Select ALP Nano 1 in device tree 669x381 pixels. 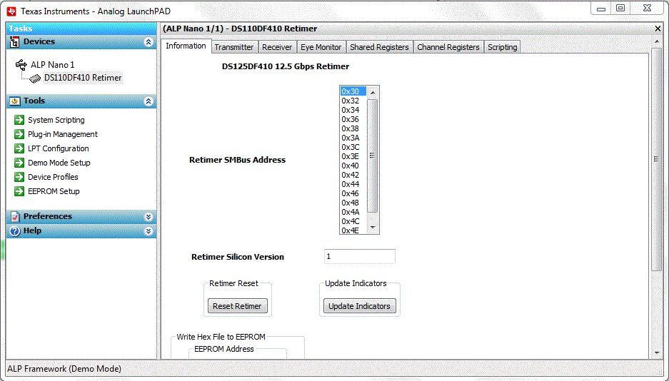coord(53,65)
